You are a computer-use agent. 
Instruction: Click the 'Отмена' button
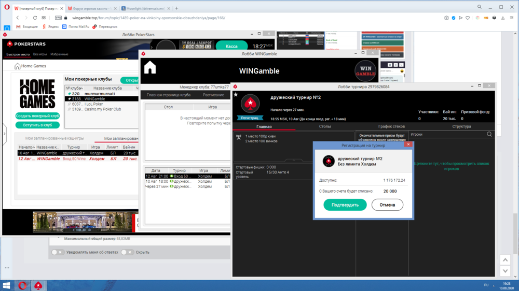[387, 205]
